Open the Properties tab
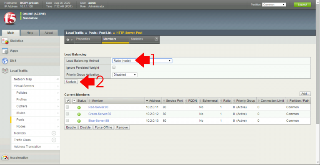This screenshot has width=320, height=165. click(88, 40)
